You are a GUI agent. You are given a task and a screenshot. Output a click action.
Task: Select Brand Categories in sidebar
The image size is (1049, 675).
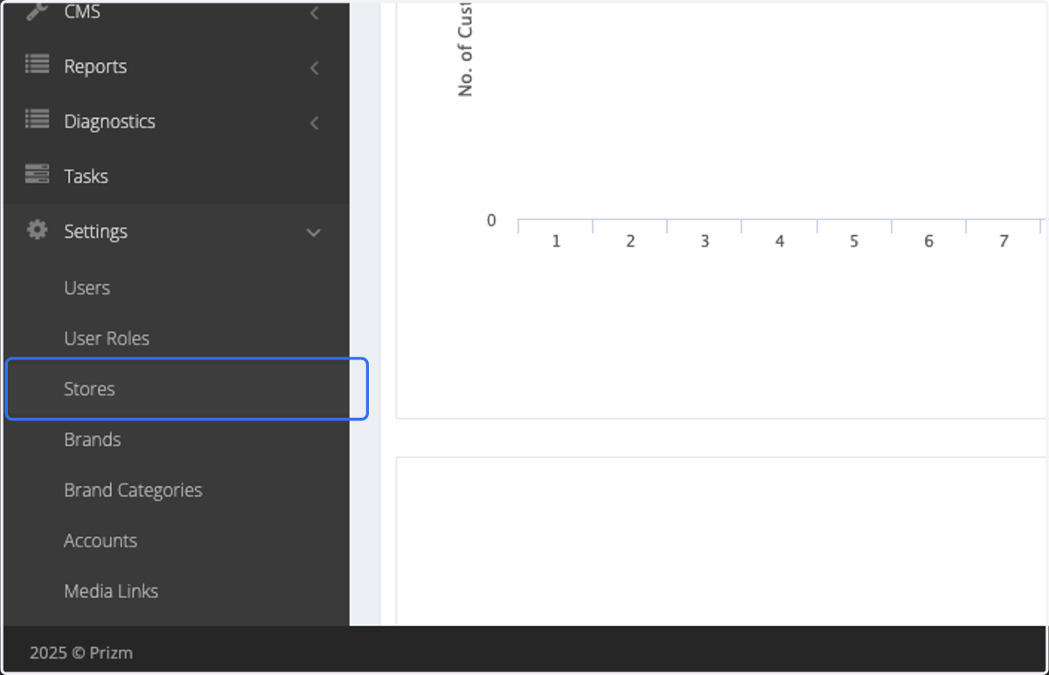133,491
